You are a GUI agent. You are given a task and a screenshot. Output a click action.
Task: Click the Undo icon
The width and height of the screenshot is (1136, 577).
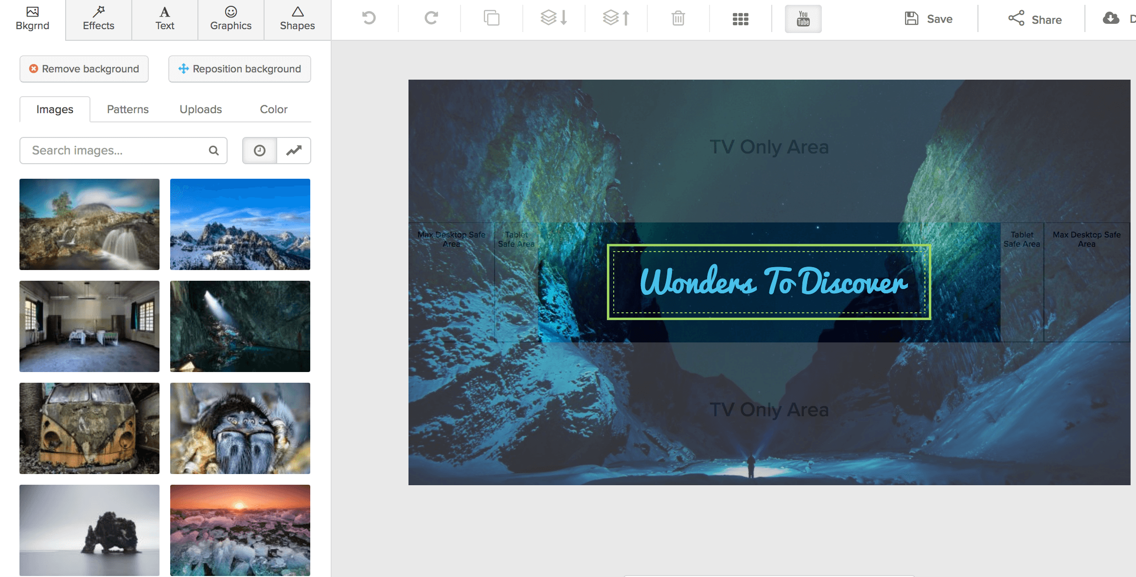(x=370, y=19)
